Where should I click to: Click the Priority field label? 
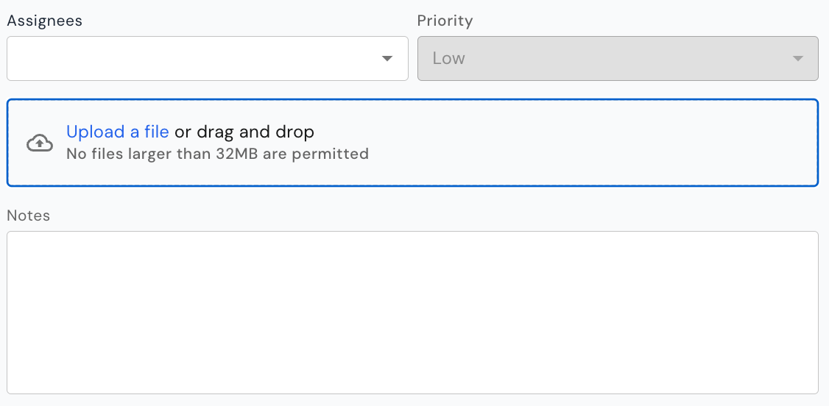pyautogui.click(x=445, y=21)
